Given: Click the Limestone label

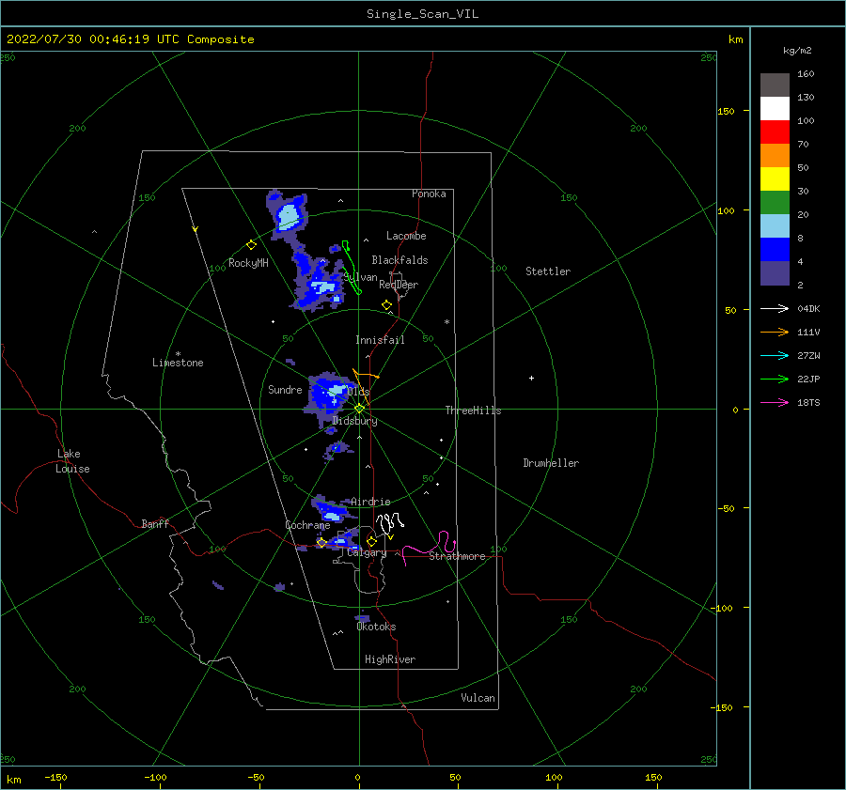Looking at the screenshot, I should pos(178,363).
